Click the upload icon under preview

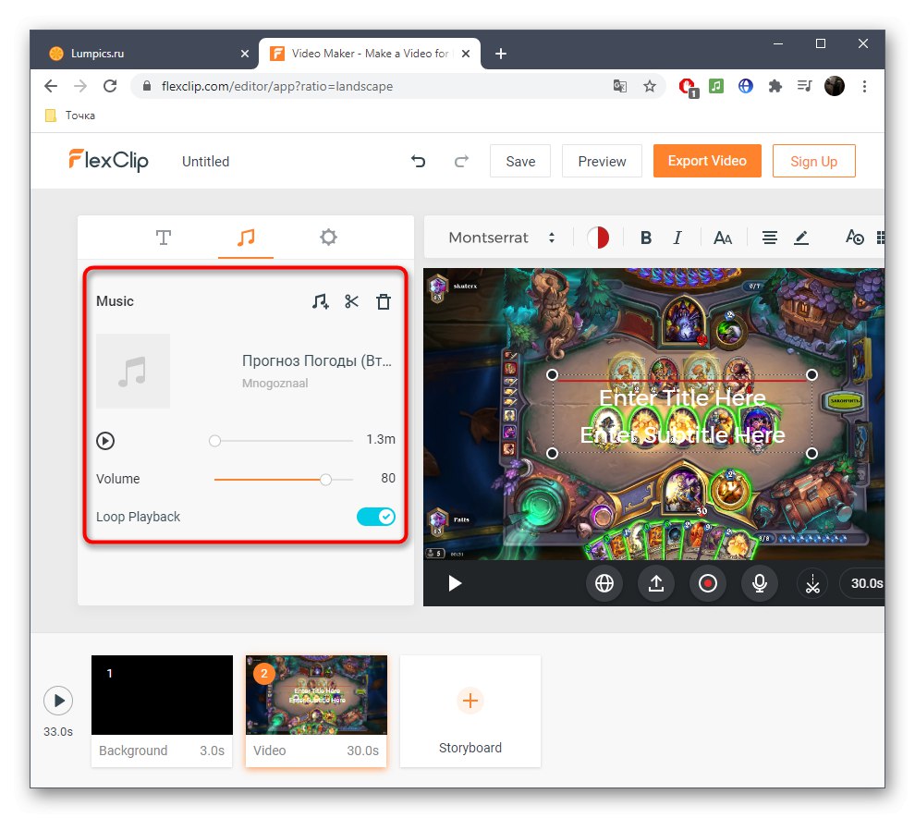tap(656, 583)
